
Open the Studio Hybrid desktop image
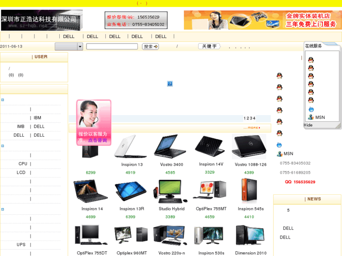coord(170,191)
